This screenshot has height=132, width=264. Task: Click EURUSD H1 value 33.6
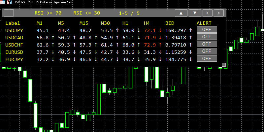128,52
